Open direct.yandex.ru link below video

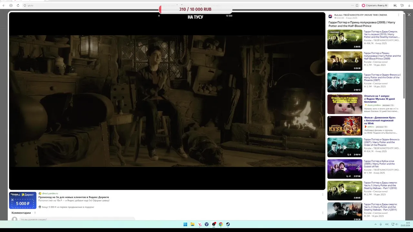click(50, 193)
